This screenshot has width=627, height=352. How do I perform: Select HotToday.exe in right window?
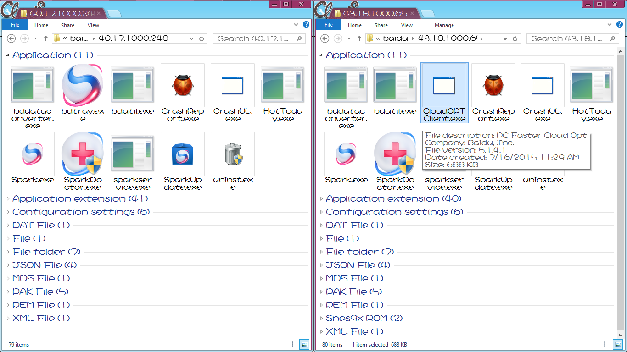tap(592, 93)
